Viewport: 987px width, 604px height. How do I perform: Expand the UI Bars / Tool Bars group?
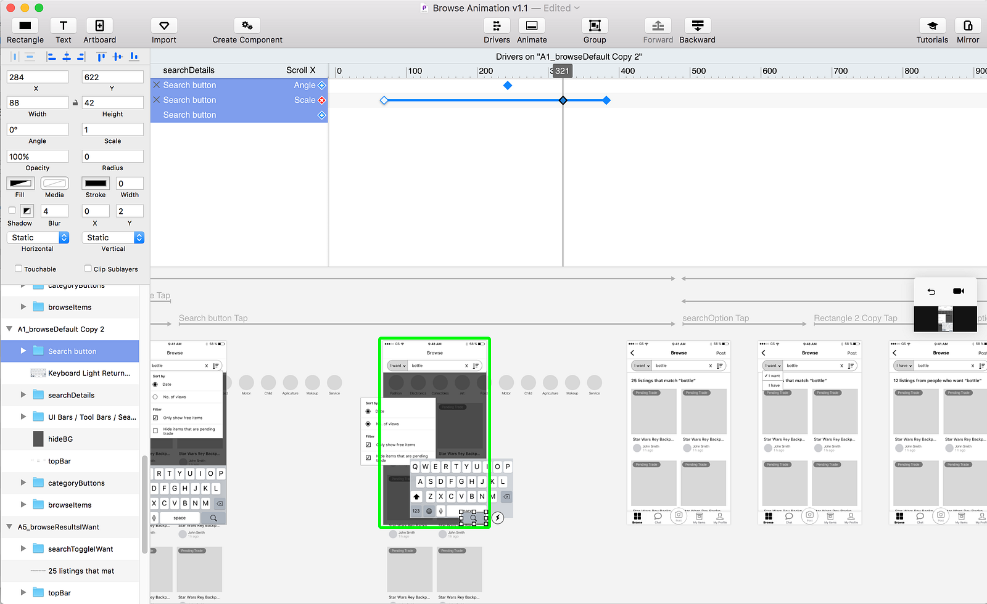tap(23, 417)
